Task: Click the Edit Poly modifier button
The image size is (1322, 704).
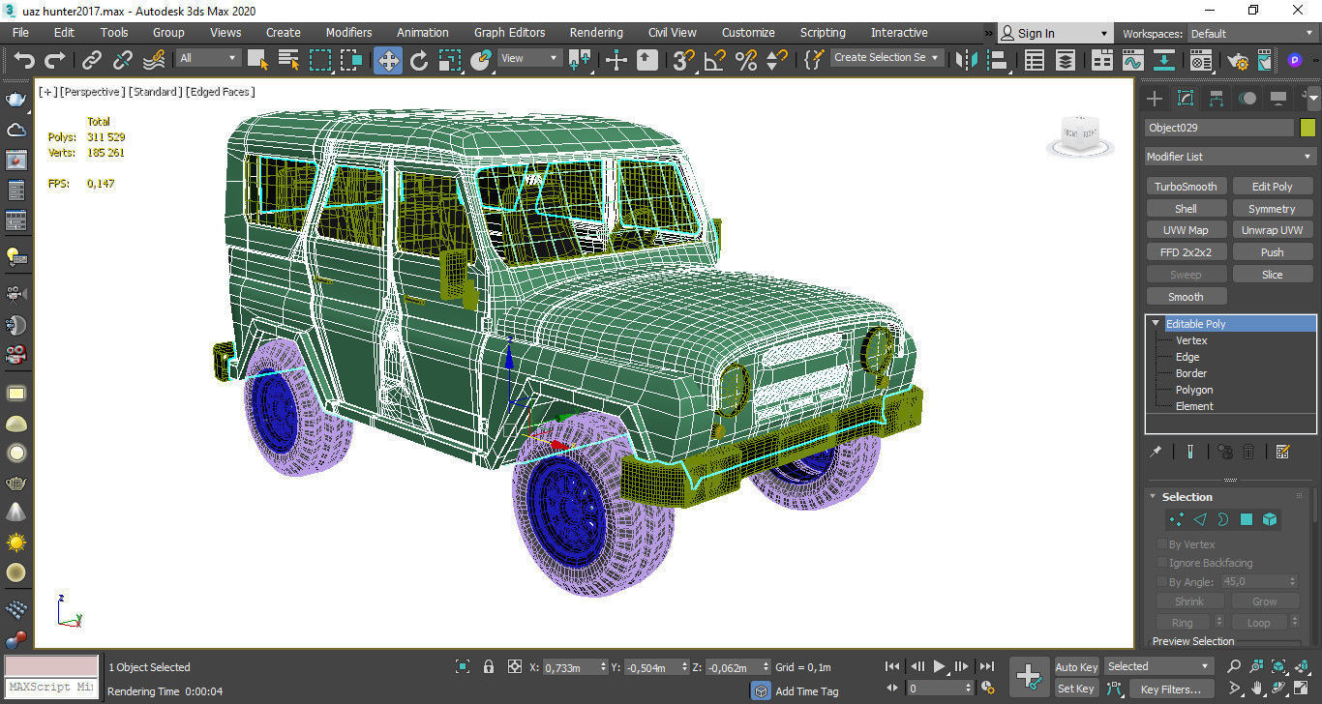Action: point(1273,187)
